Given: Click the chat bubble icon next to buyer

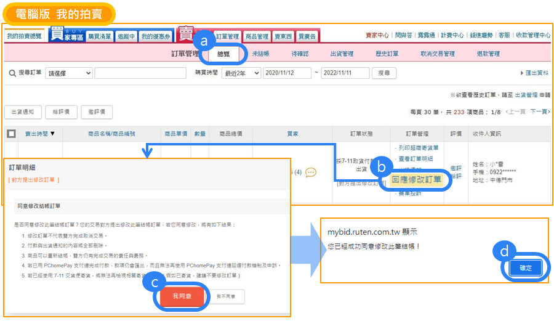Looking at the screenshot, I should pos(311,173).
